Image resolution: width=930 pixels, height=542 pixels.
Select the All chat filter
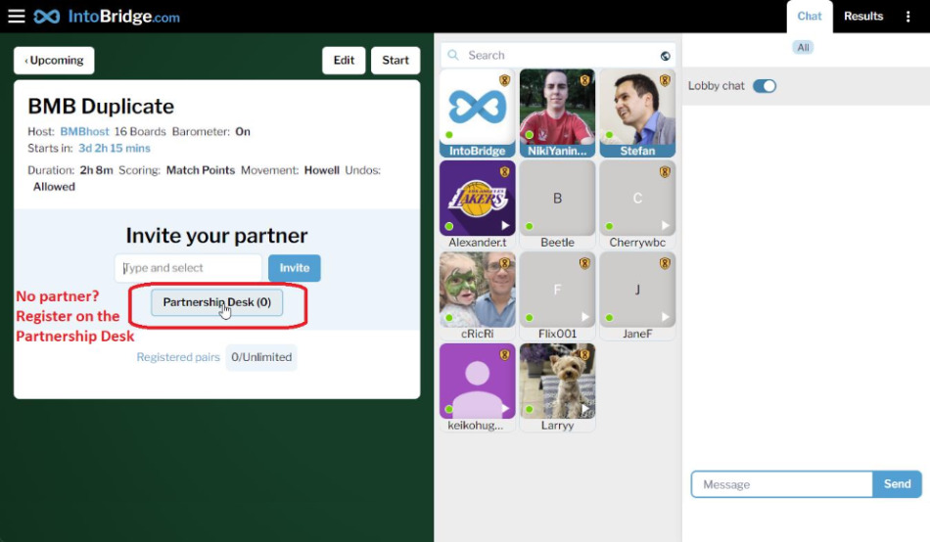(x=803, y=47)
